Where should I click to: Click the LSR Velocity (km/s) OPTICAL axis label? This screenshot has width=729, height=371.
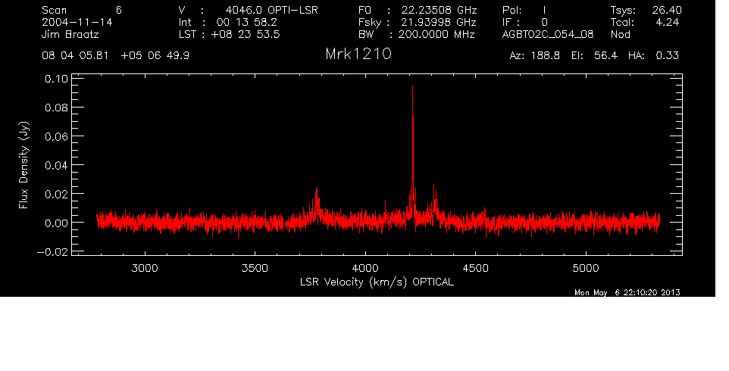(377, 282)
